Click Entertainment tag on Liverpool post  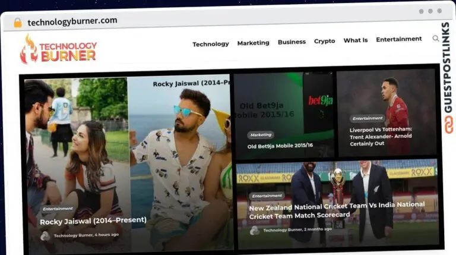point(368,118)
